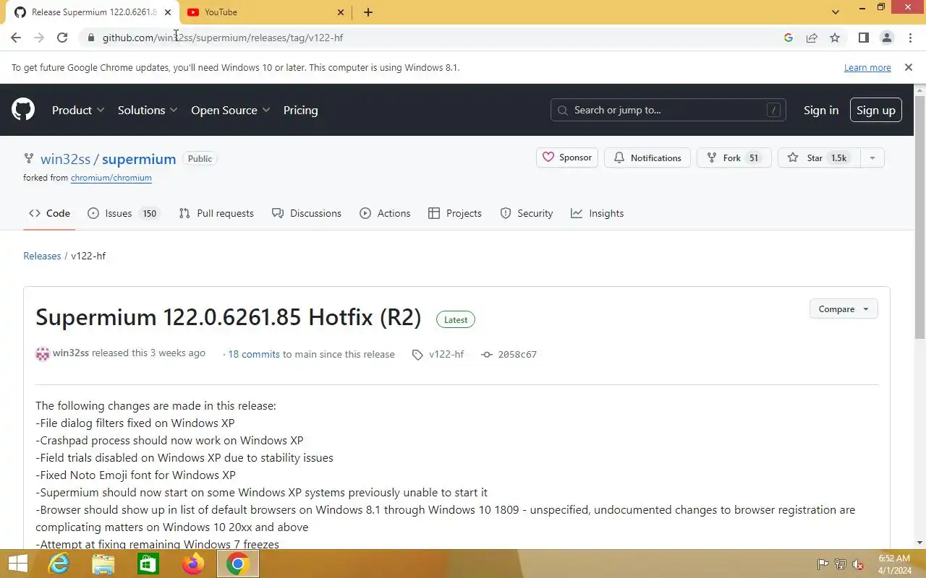Open the Compare dropdown

pos(844,309)
